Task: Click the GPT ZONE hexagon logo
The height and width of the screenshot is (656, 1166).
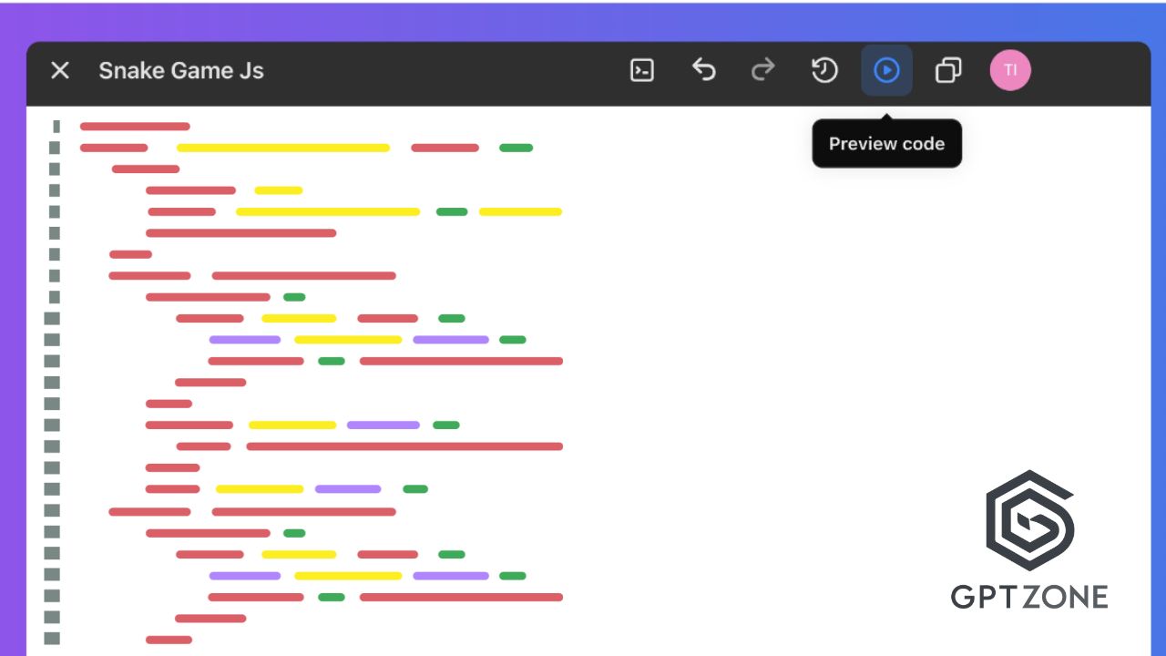Action: (1029, 521)
